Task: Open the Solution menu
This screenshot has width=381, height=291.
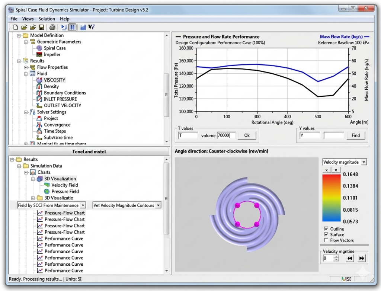Action: (47, 19)
